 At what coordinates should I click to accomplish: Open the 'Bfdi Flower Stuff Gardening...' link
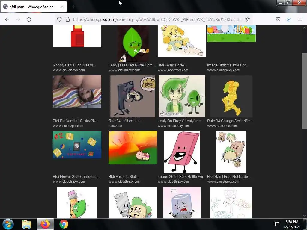pos(76,177)
